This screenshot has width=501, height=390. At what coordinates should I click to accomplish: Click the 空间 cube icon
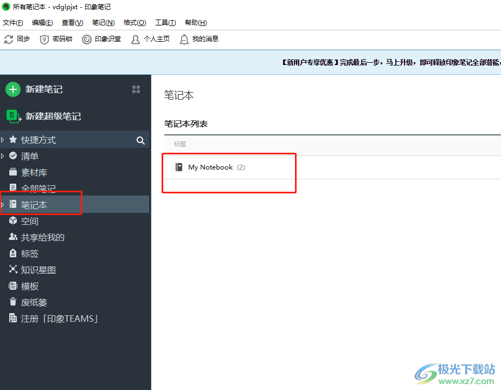coord(13,220)
